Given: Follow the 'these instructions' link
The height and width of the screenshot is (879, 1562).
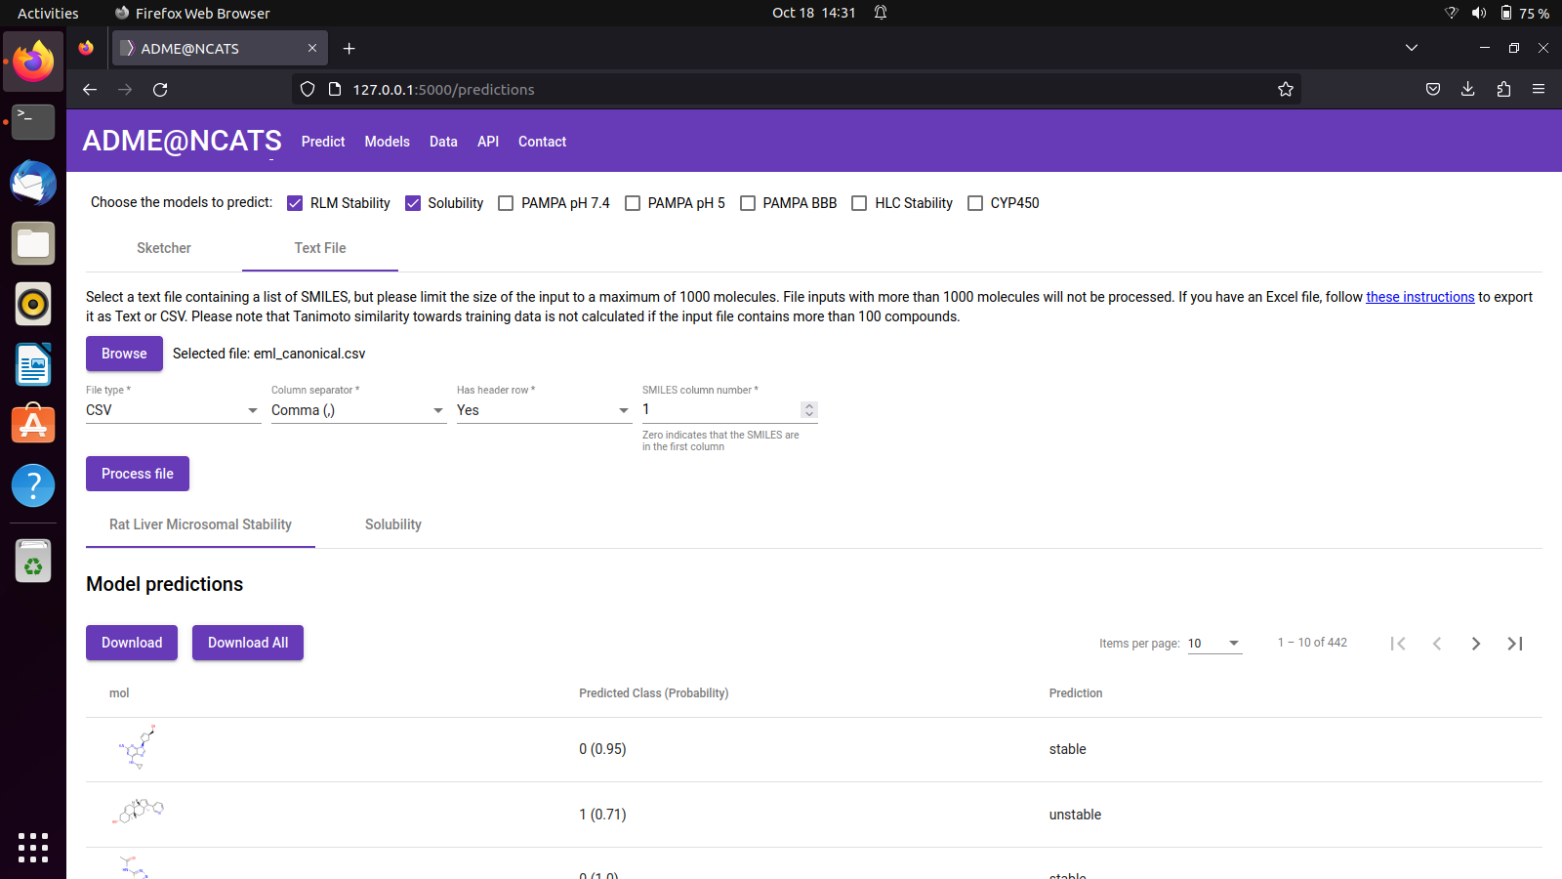Looking at the screenshot, I should pos(1419,297).
